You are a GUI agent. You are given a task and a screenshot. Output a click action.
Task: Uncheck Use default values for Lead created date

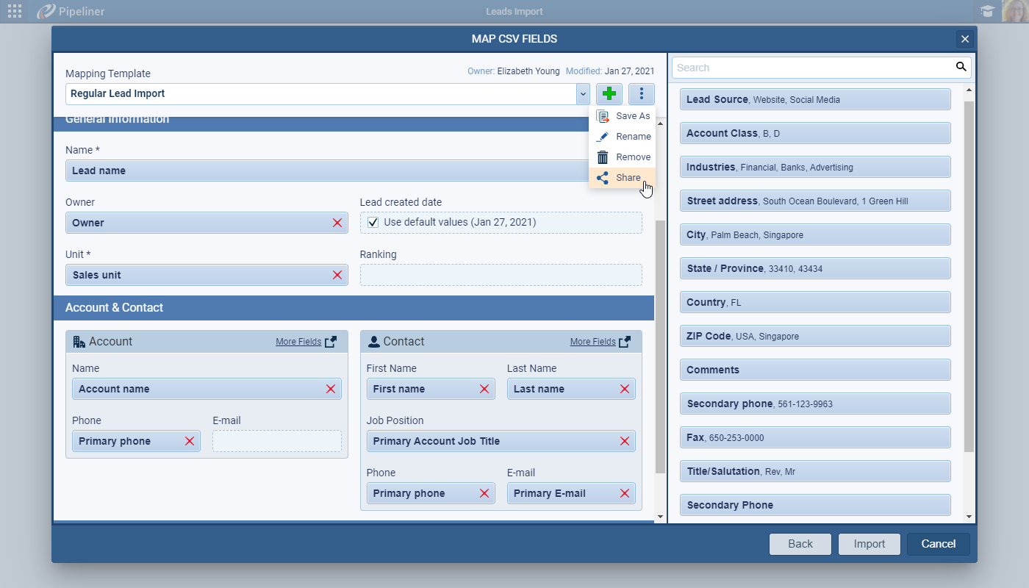pyautogui.click(x=373, y=222)
